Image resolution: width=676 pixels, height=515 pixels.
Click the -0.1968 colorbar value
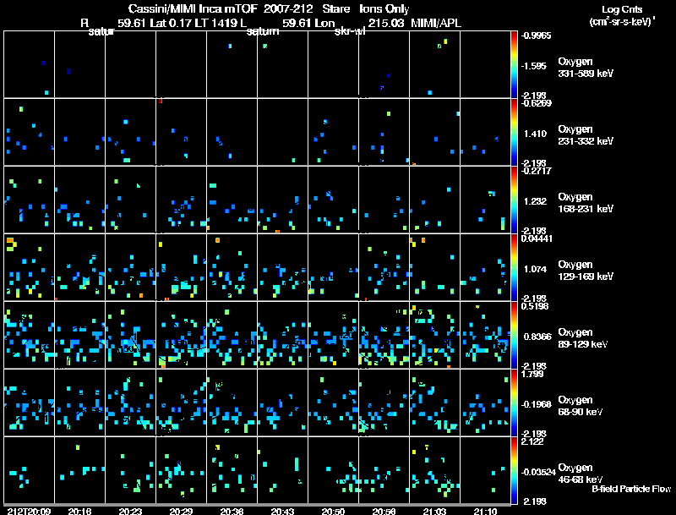tap(537, 404)
